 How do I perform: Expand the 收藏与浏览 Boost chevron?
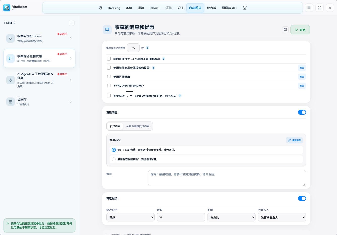click(71, 38)
